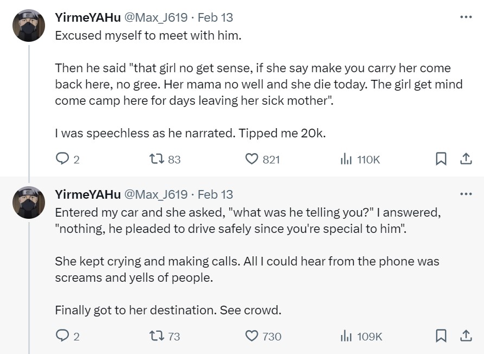Open more options on the second tweet
This screenshot has height=354, width=484.
pos(466,194)
